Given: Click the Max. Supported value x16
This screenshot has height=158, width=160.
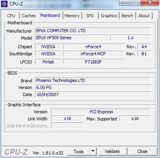Looking at the screenshot, I should tap(135, 118).
